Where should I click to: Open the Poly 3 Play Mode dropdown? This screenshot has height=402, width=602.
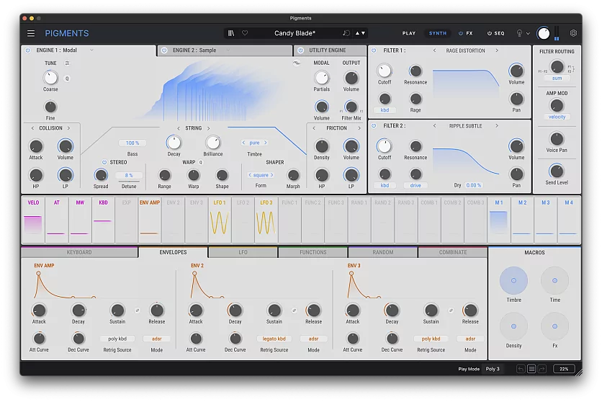pos(493,369)
